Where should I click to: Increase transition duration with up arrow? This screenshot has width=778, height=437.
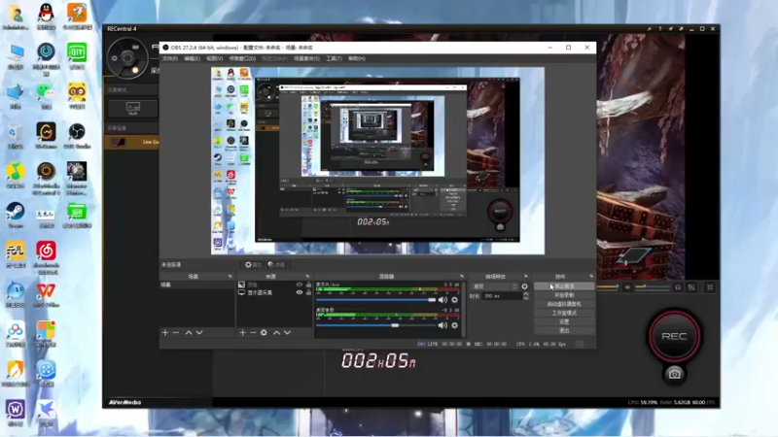click(526, 294)
